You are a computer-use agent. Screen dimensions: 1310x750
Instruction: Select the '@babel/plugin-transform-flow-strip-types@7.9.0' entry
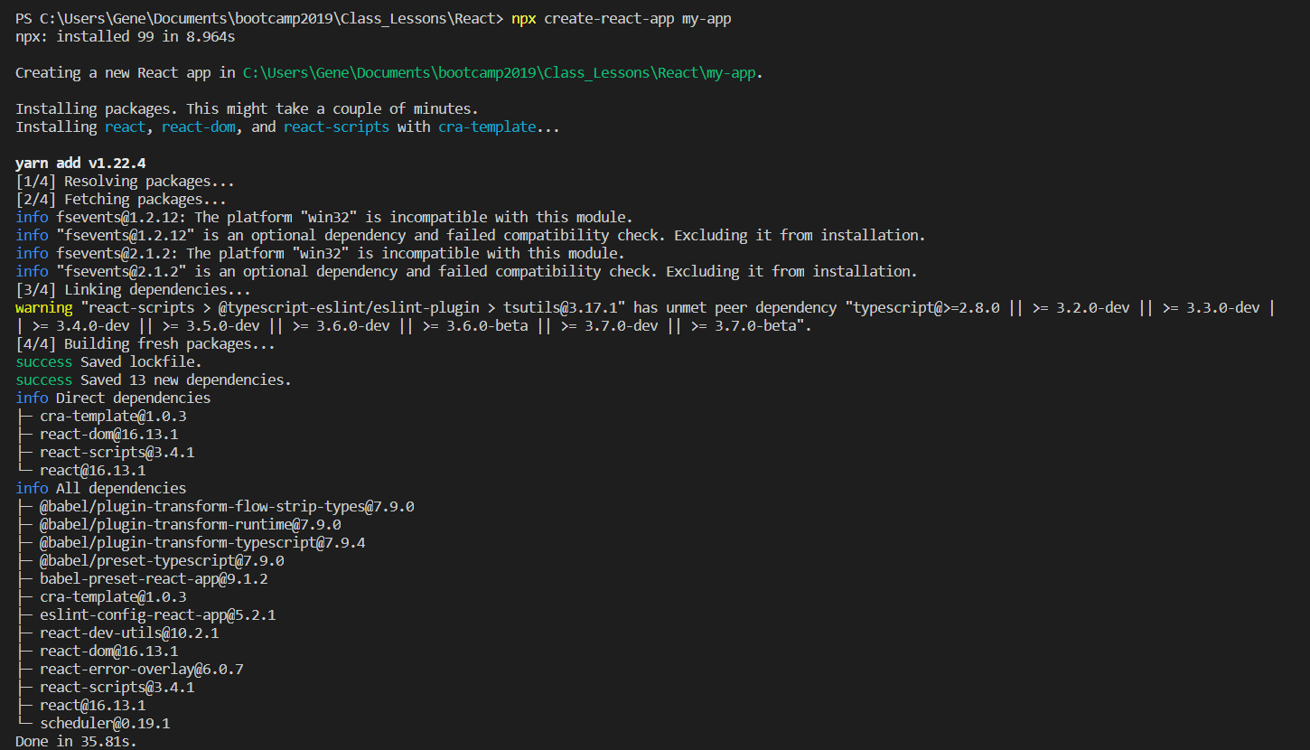[227, 507]
